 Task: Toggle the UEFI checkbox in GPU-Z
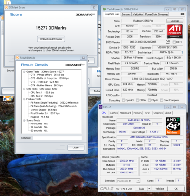(174, 42)
